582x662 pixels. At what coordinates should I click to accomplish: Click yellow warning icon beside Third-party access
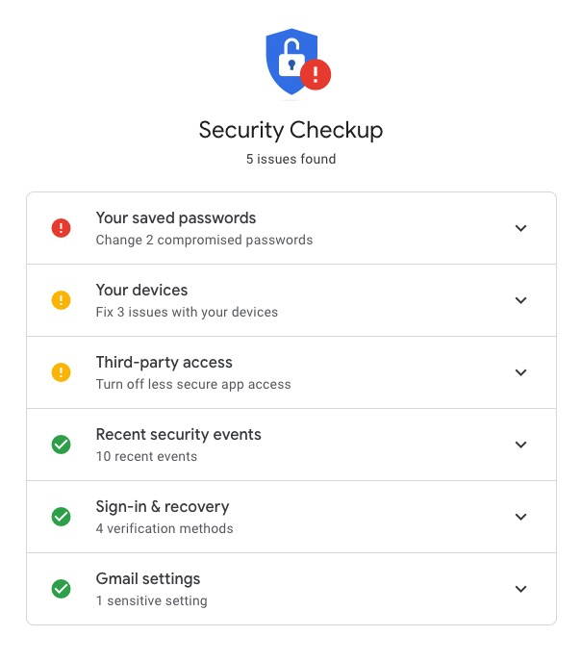[62, 372]
